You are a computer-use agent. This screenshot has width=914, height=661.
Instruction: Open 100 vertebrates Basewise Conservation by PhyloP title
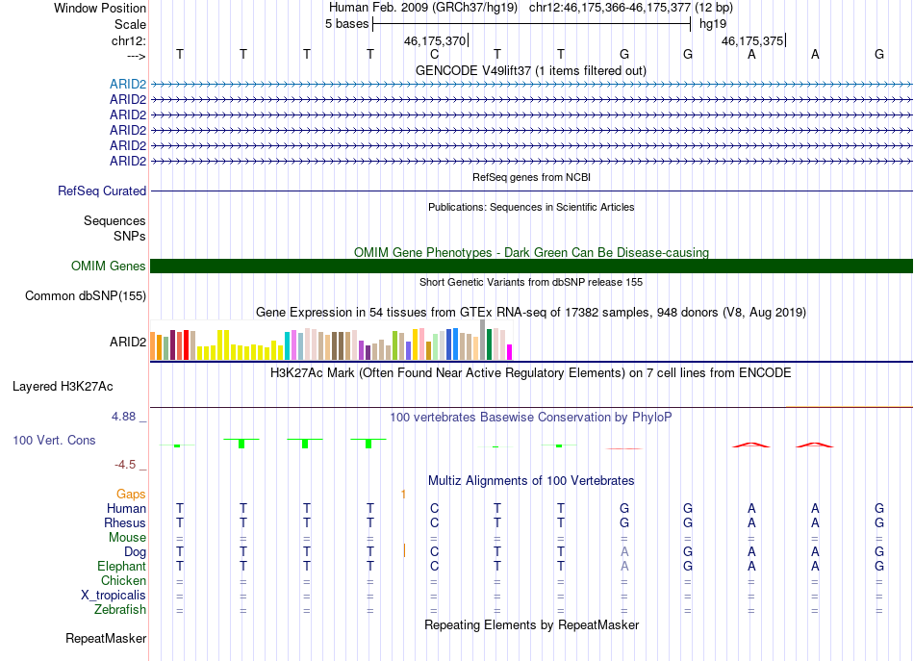[531, 418]
